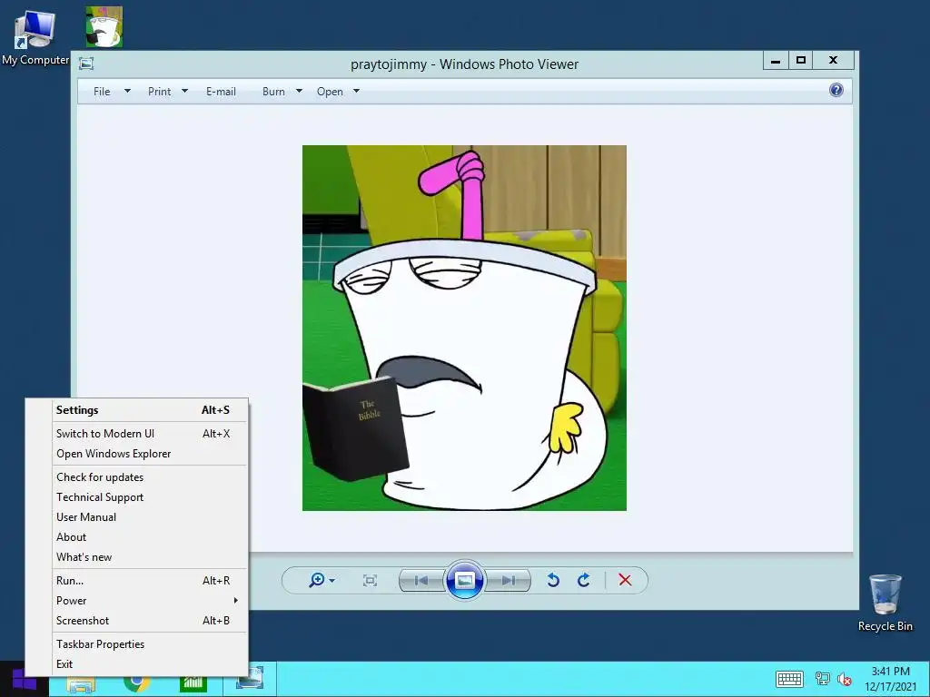
Task: Close the Photo Viewer window
Action: pyautogui.click(x=834, y=61)
